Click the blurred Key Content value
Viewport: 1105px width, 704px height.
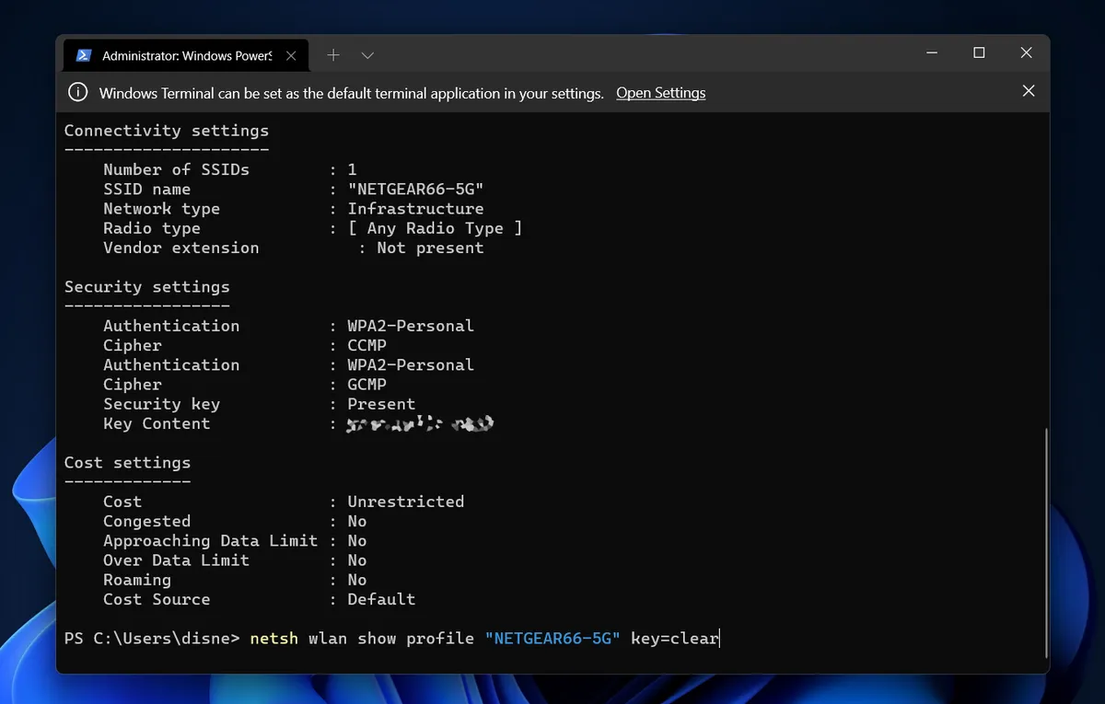420,424
